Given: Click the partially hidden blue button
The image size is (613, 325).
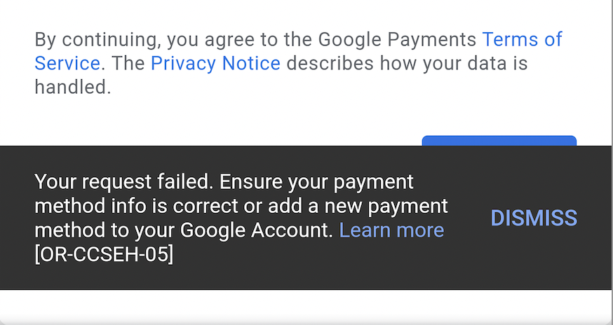Looking at the screenshot, I should (499, 141).
